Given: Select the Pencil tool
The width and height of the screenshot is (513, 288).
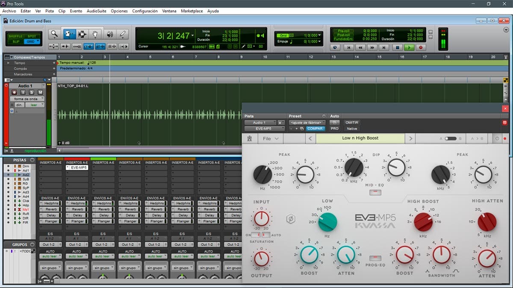Looking at the screenshot, I should tap(123, 34).
